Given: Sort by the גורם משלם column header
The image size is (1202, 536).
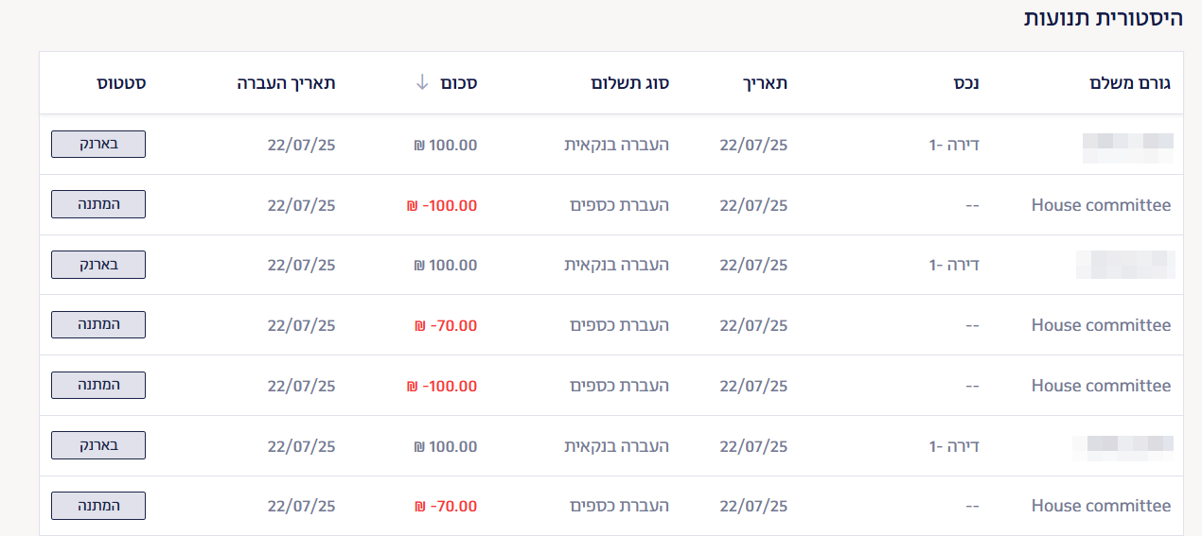Looking at the screenshot, I should click(1131, 83).
